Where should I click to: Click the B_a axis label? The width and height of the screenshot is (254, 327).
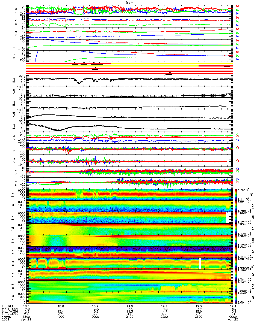pos(16,34)
